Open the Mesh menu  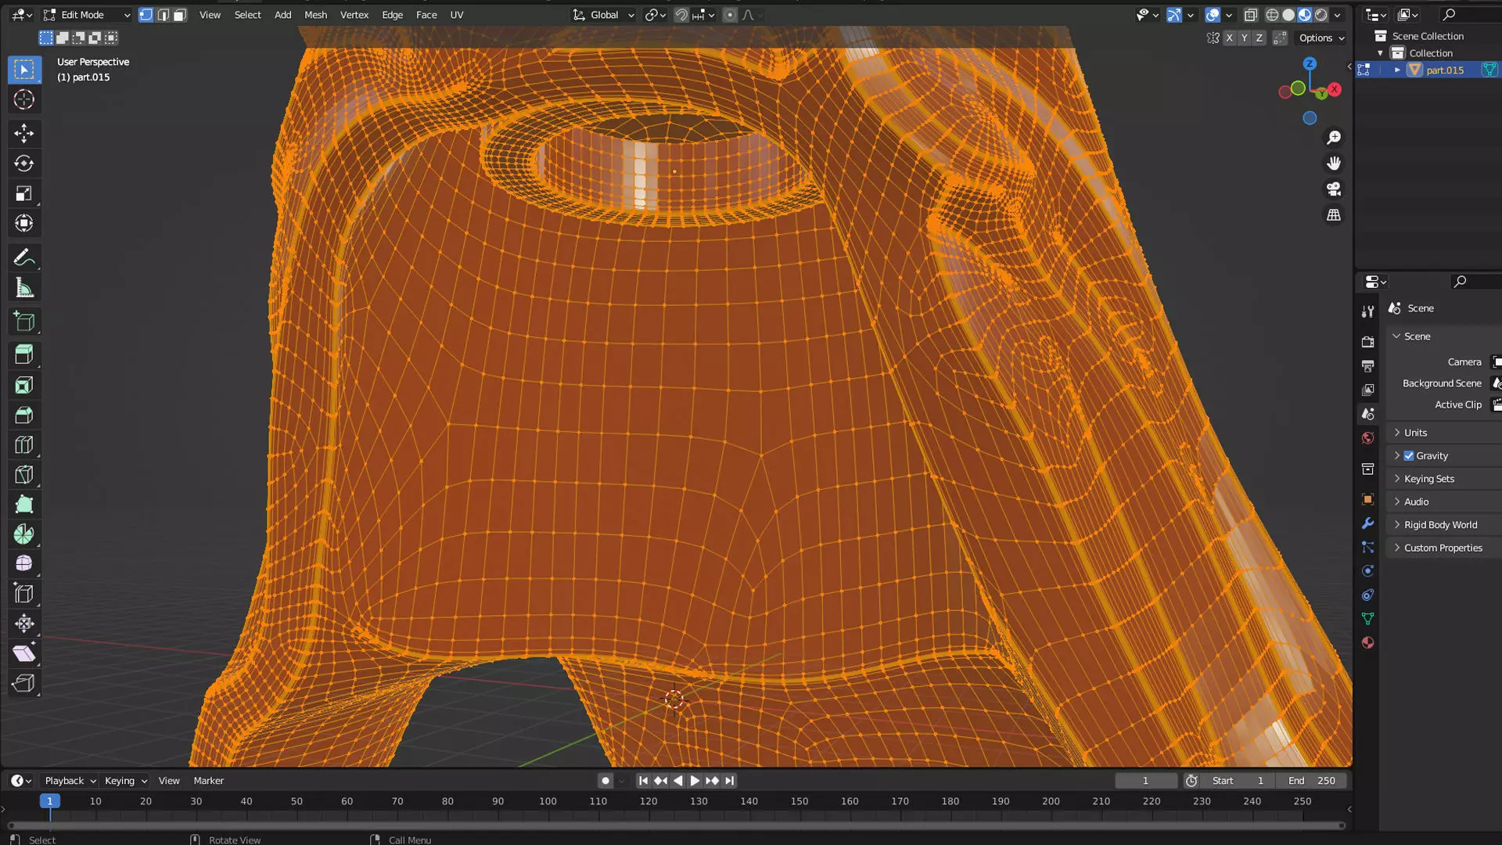[315, 15]
